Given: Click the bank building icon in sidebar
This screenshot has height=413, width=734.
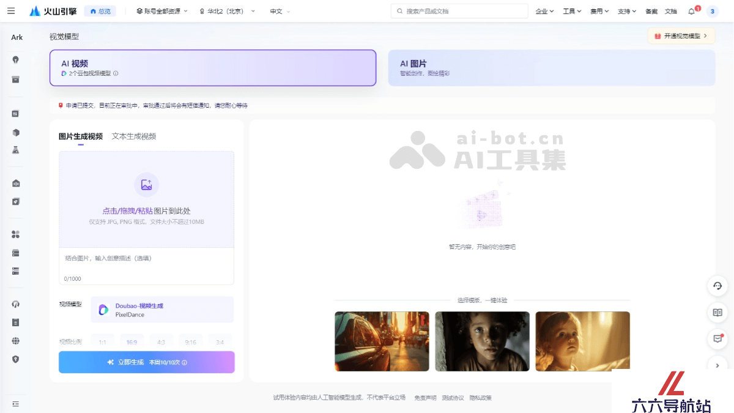Looking at the screenshot, I should [x=16, y=183].
